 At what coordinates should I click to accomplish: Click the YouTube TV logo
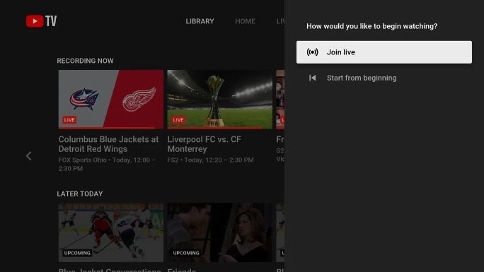click(x=41, y=21)
